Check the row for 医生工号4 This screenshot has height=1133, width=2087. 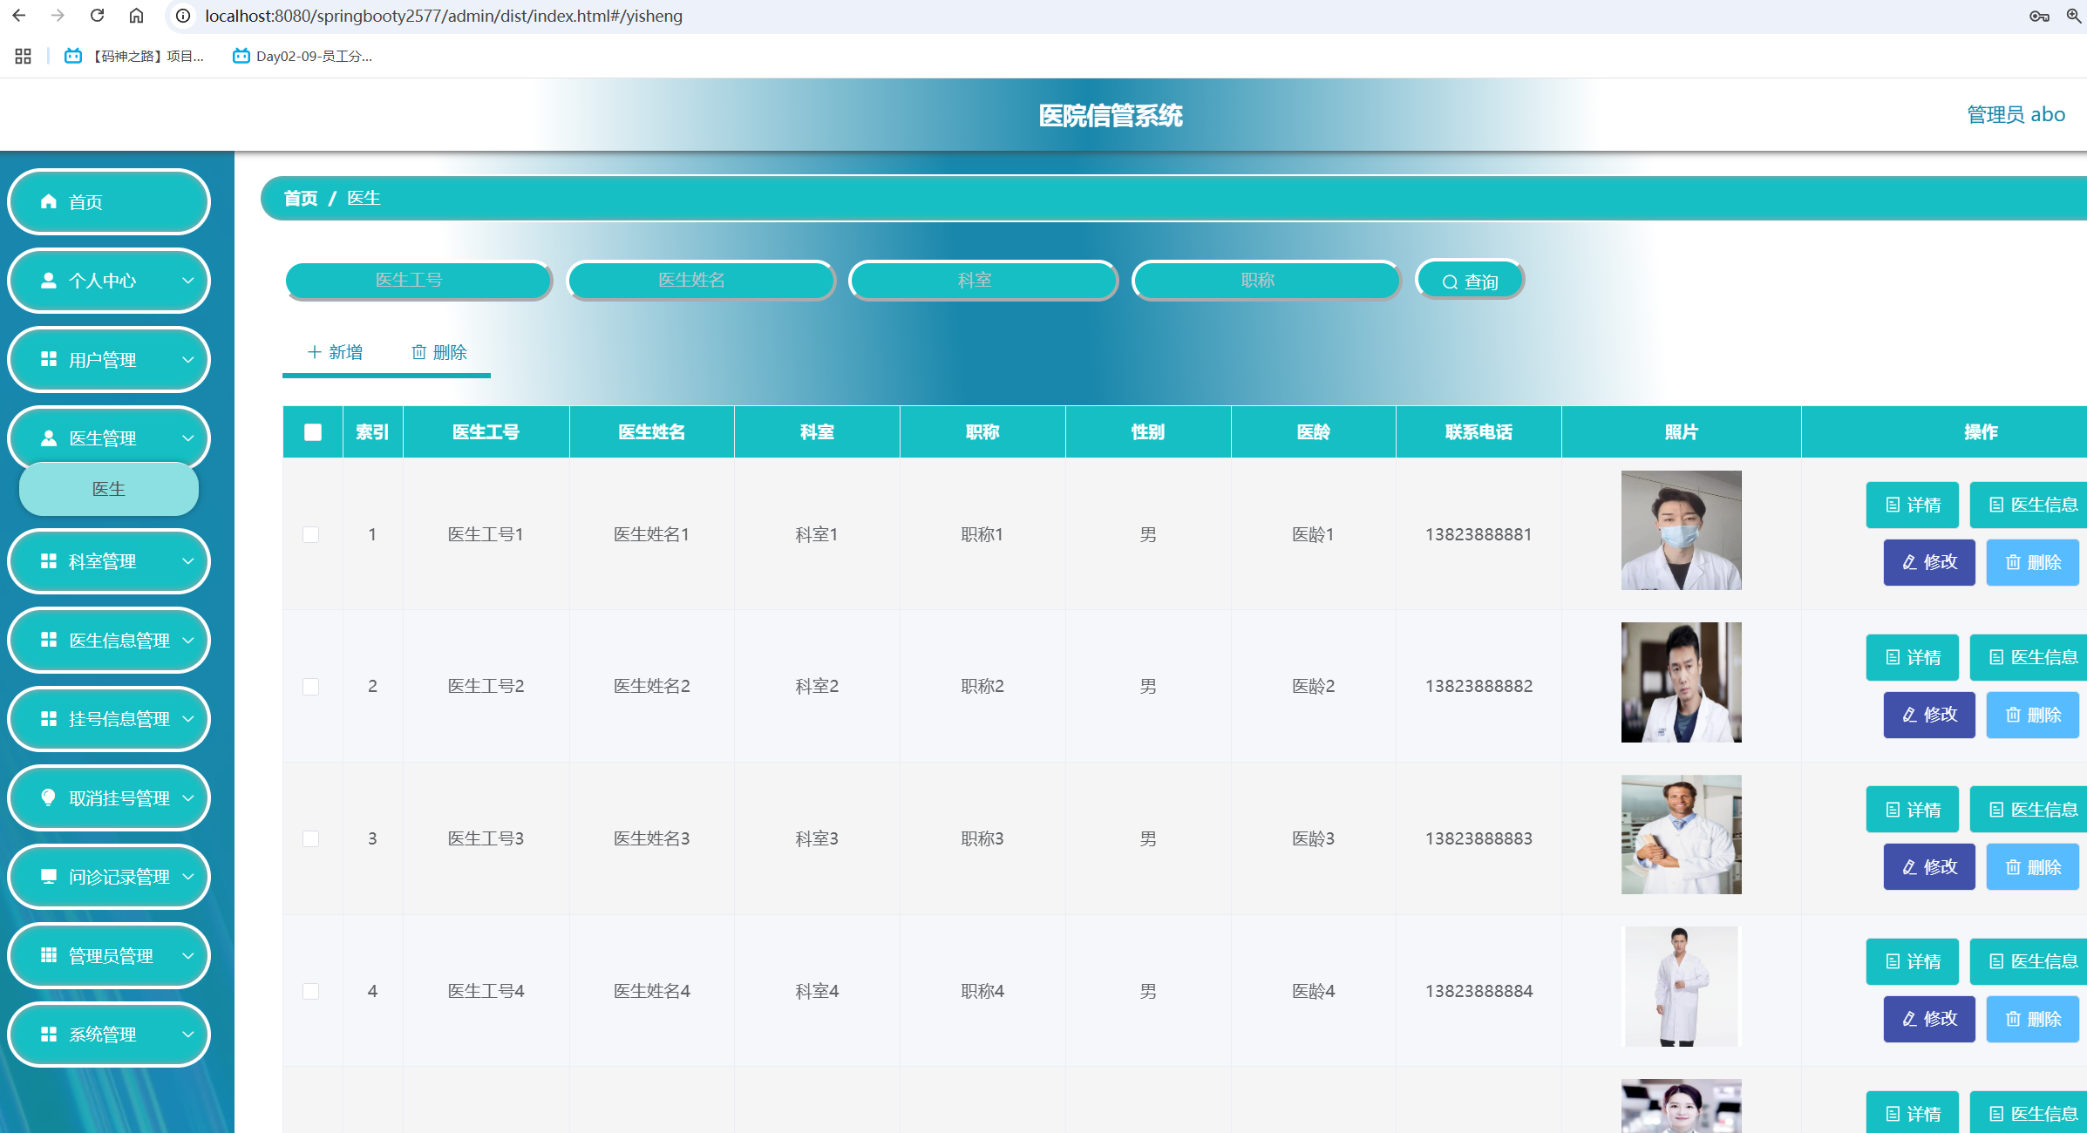310,991
